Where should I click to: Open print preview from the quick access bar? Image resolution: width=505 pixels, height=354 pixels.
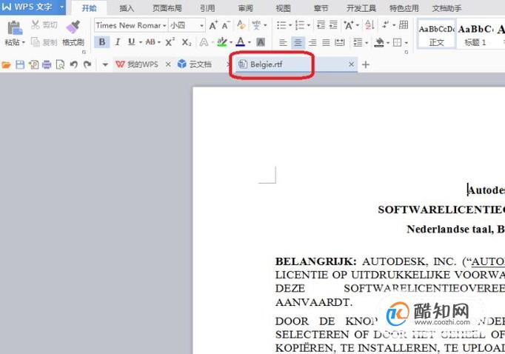[60, 64]
